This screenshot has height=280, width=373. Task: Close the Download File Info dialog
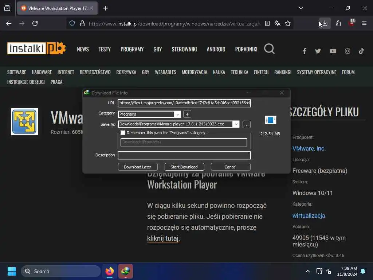pyautogui.click(x=282, y=93)
